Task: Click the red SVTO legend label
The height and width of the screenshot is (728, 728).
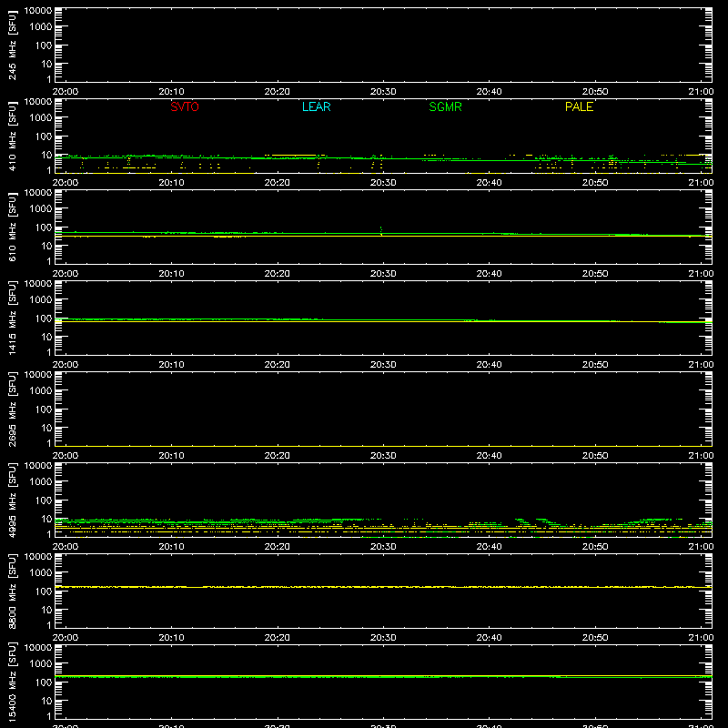Action: (x=185, y=106)
